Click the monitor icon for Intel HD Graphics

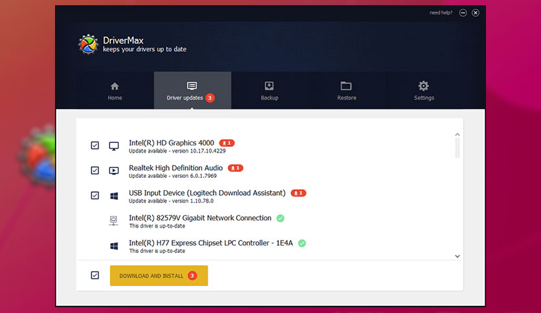114,146
